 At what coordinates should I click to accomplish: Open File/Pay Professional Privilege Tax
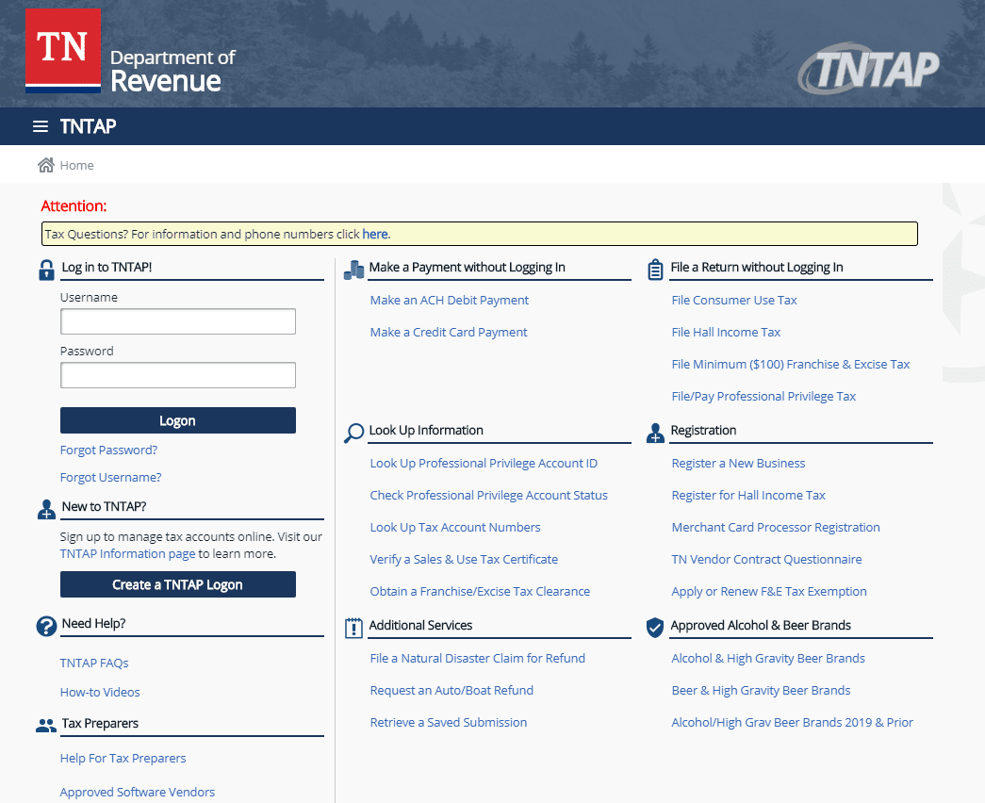tap(763, 396)
